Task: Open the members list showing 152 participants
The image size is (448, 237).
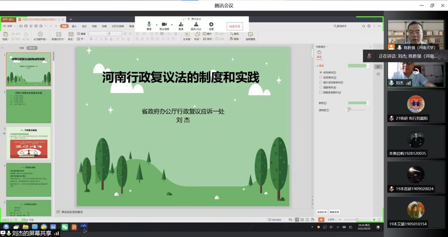Action: click(196, 24)
